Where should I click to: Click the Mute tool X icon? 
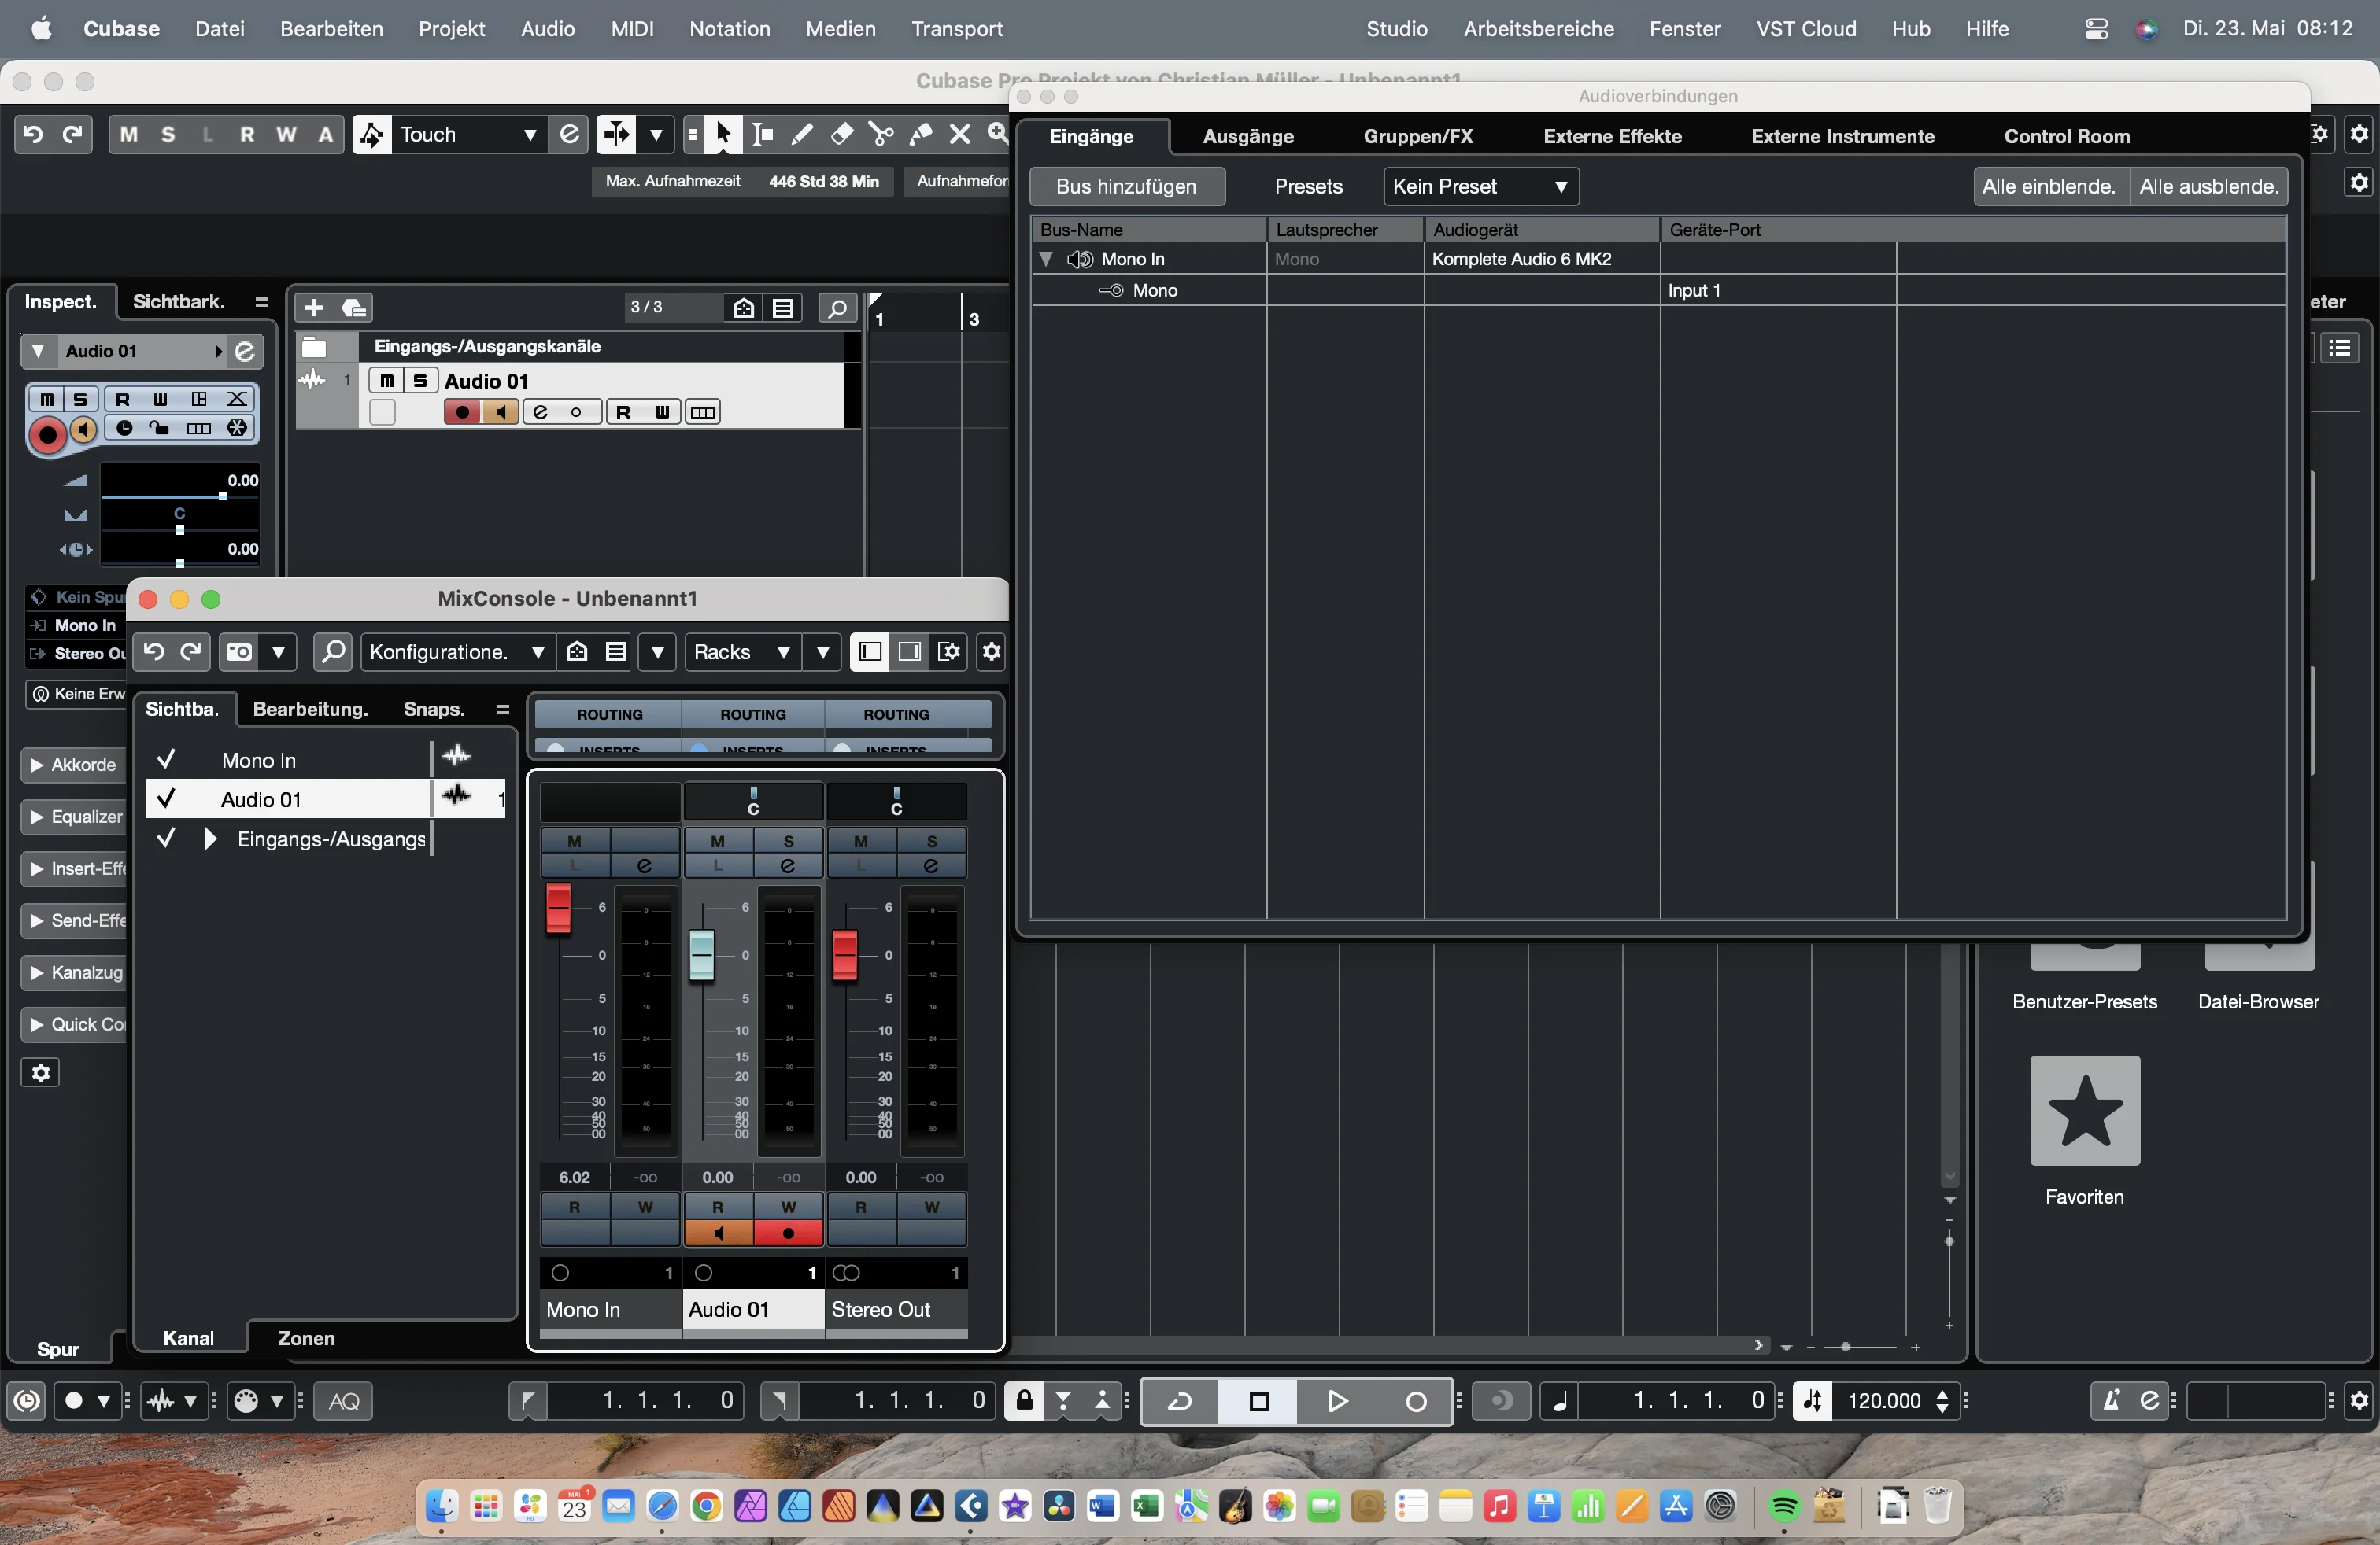pyautogui.click(x=960, y=134)
